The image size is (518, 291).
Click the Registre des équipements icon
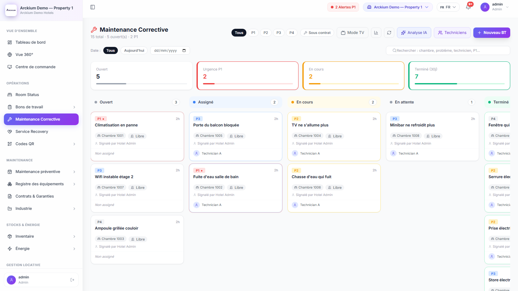point(10,184)
